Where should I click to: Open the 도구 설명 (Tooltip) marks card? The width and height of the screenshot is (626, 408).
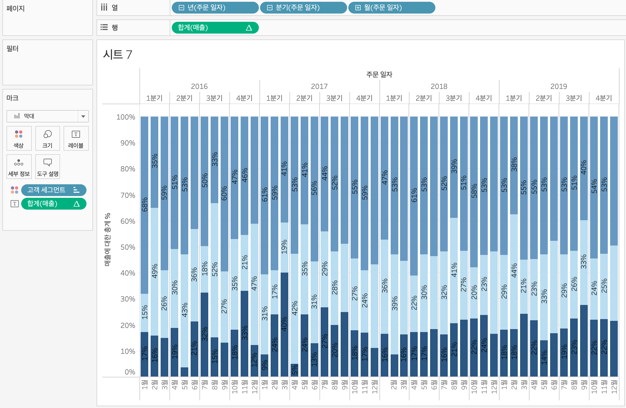(47, 167)
